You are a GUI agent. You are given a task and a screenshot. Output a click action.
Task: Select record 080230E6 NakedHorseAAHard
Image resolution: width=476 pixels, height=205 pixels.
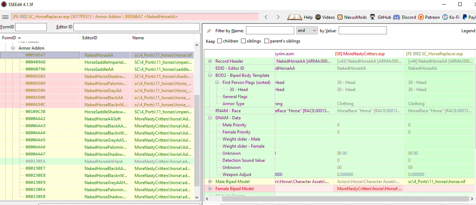[x=97, y=161]
